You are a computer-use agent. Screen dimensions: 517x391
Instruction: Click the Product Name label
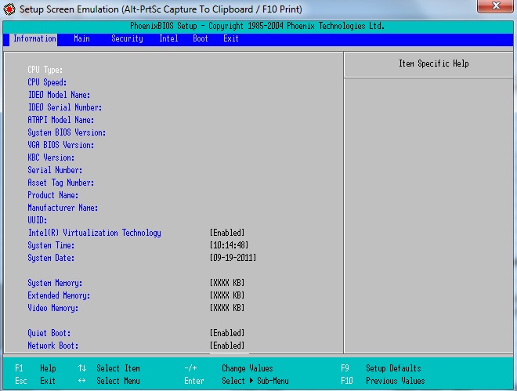(53, 195)
